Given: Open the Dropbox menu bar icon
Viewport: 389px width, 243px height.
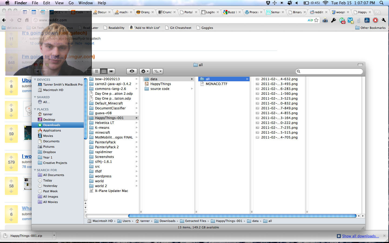Looking at the screenshot, I should click(x=268, y=3).
